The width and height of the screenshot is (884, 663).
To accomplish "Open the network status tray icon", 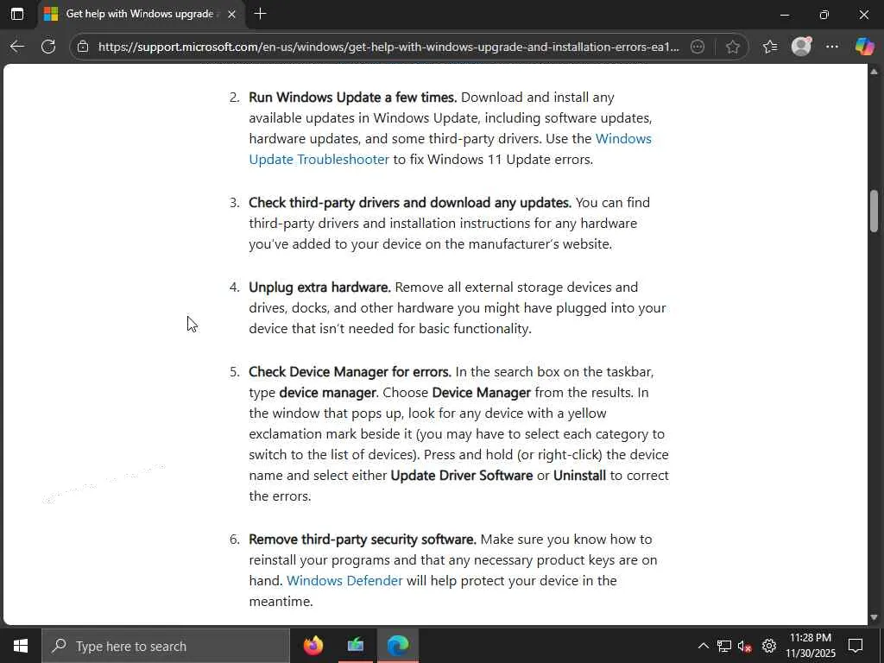I will (724, 646).
